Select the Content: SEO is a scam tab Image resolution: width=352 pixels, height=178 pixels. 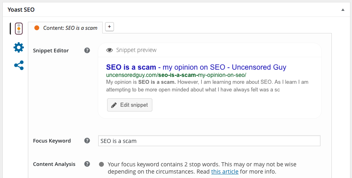click(65, 28)
